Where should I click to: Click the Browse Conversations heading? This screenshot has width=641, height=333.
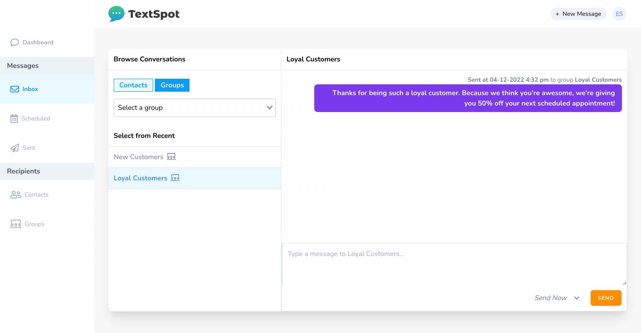(149, 59)
